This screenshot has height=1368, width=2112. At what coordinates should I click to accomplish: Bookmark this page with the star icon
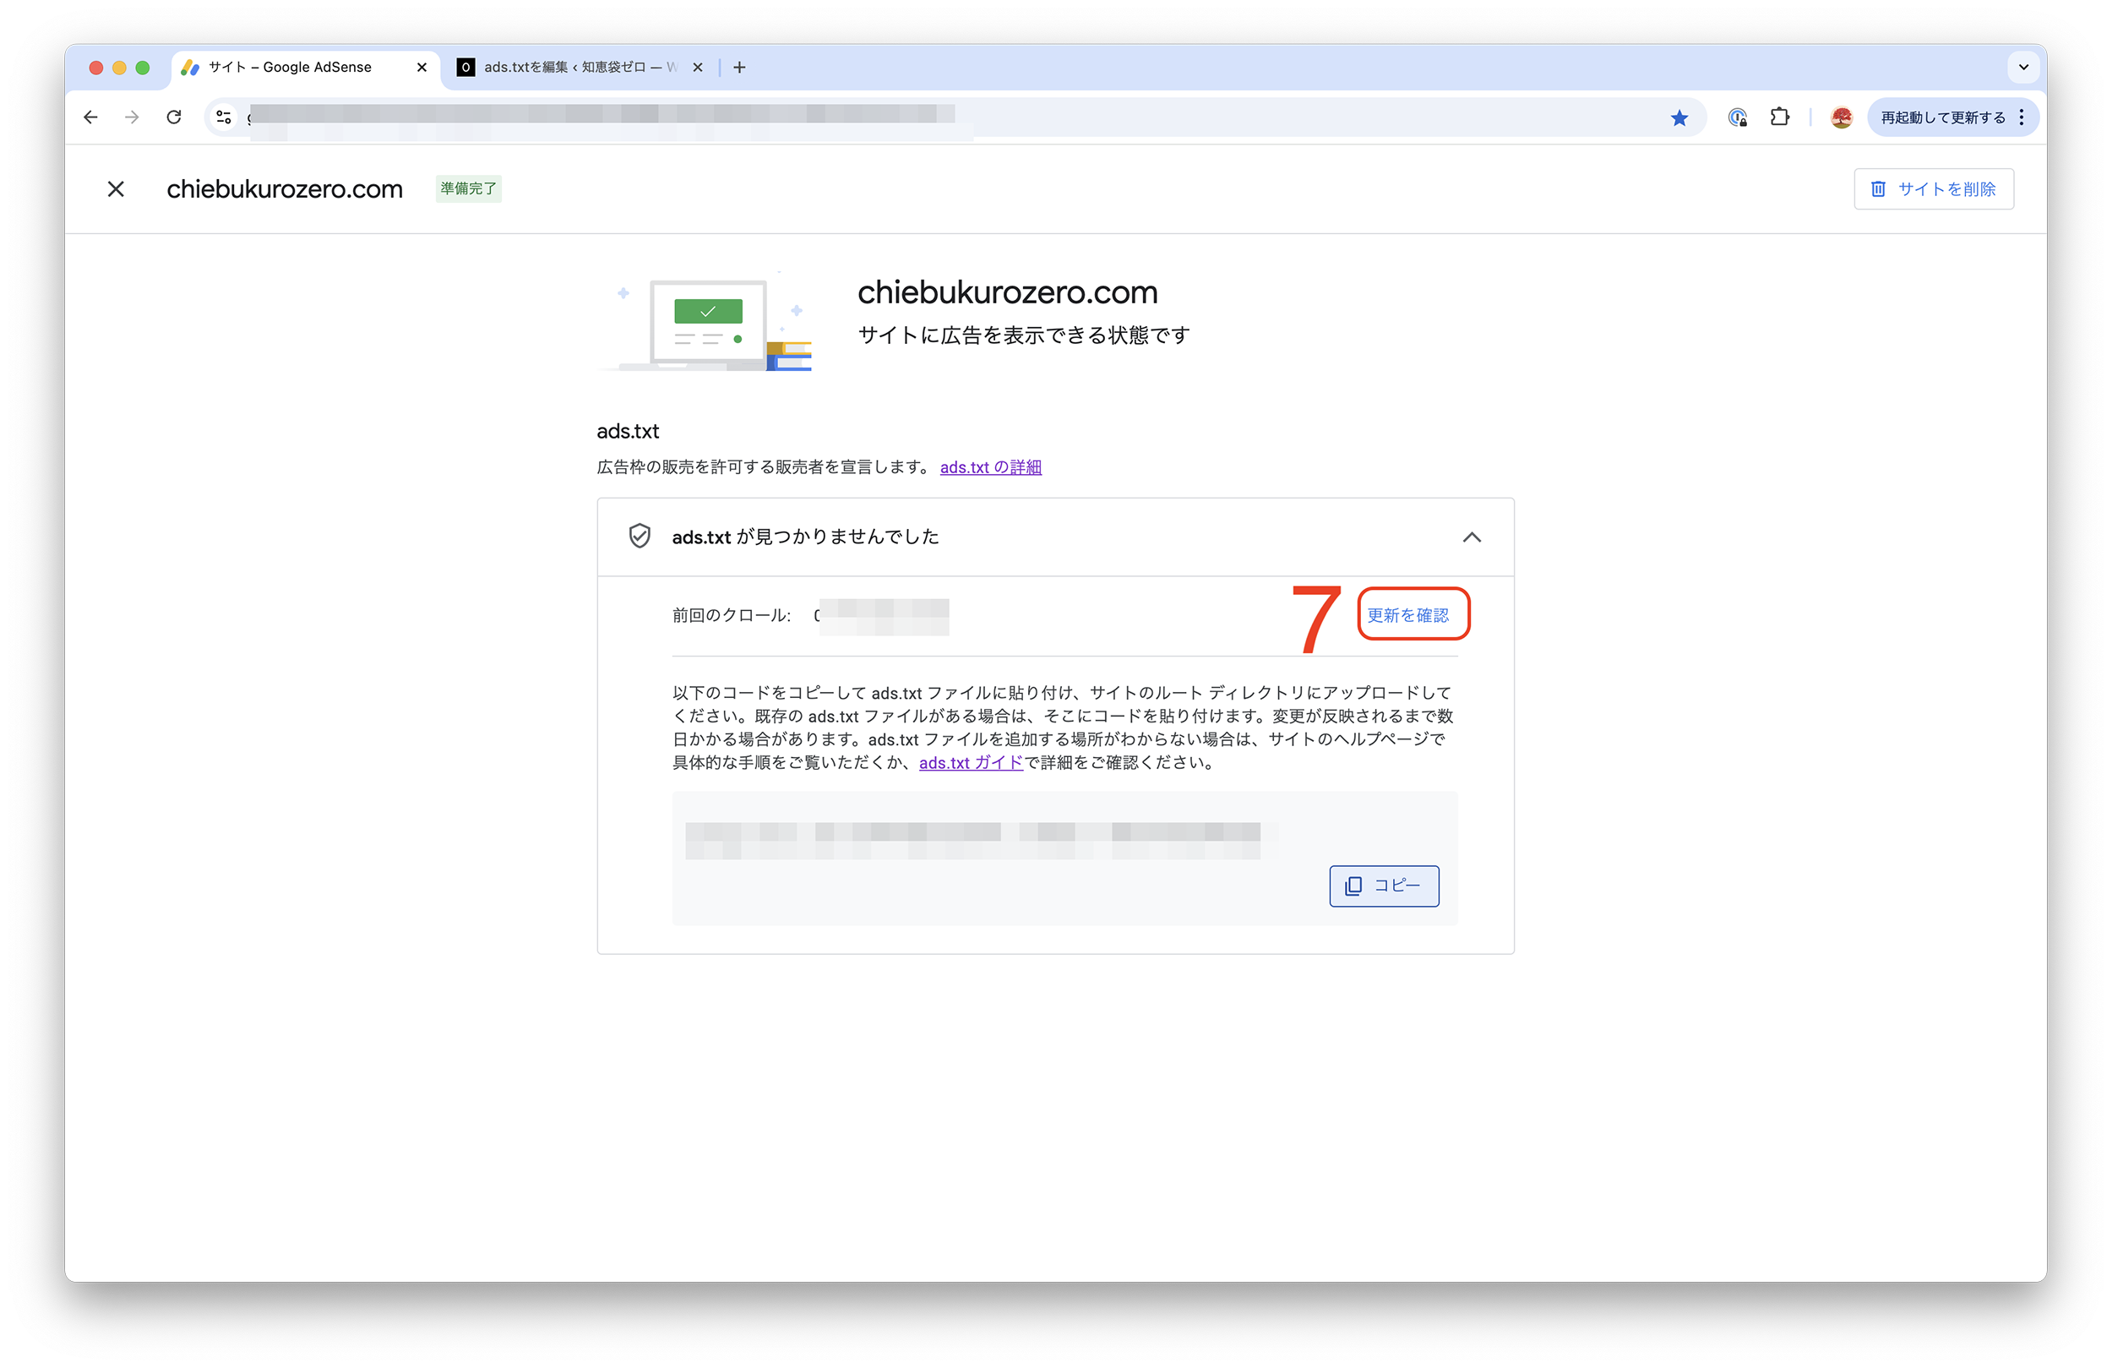pos(1679,118)
